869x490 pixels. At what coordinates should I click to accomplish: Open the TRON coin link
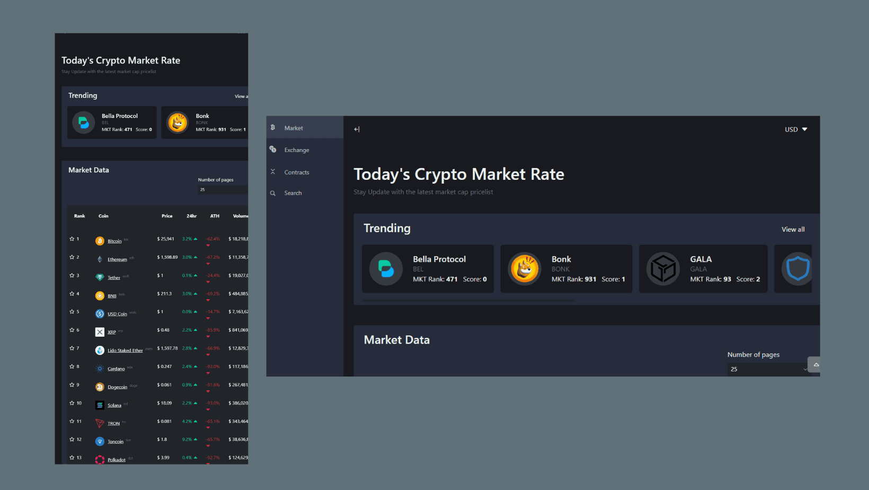[x=113, y=424]
